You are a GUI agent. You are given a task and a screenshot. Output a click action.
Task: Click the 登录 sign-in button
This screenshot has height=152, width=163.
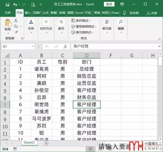point(109,4)
